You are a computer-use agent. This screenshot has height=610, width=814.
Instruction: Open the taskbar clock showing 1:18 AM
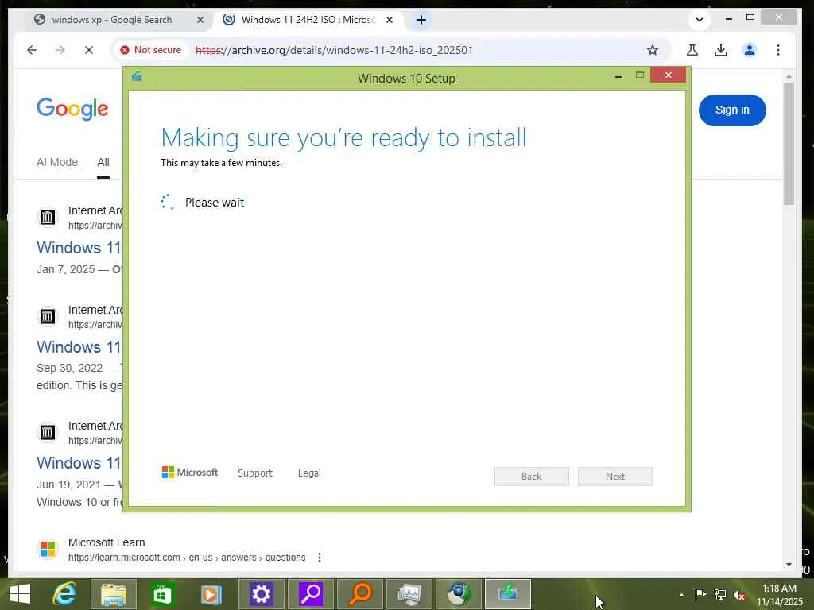coord(779,594)
